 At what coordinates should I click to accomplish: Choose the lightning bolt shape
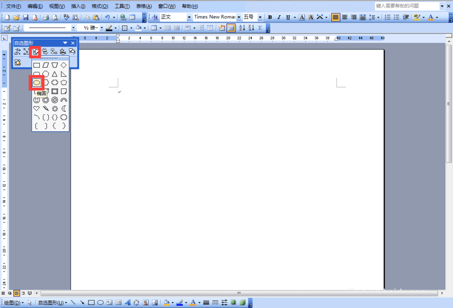pyautogui.click(x=46, y=109)
